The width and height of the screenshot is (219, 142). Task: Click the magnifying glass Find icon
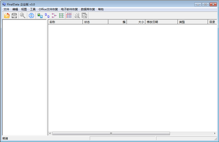(23, 15)
